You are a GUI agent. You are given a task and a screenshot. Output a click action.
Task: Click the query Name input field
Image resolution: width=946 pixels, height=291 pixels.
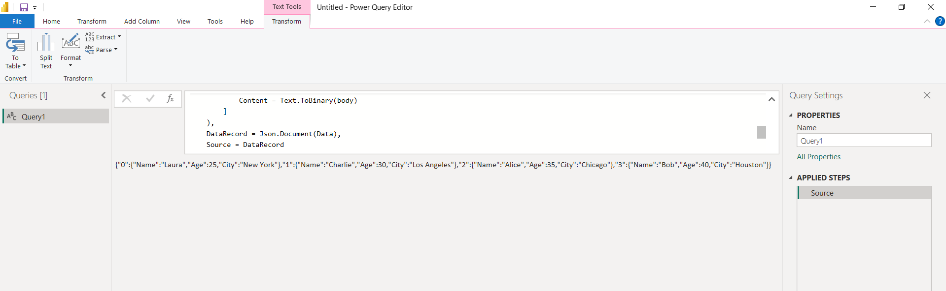(864, 141)
